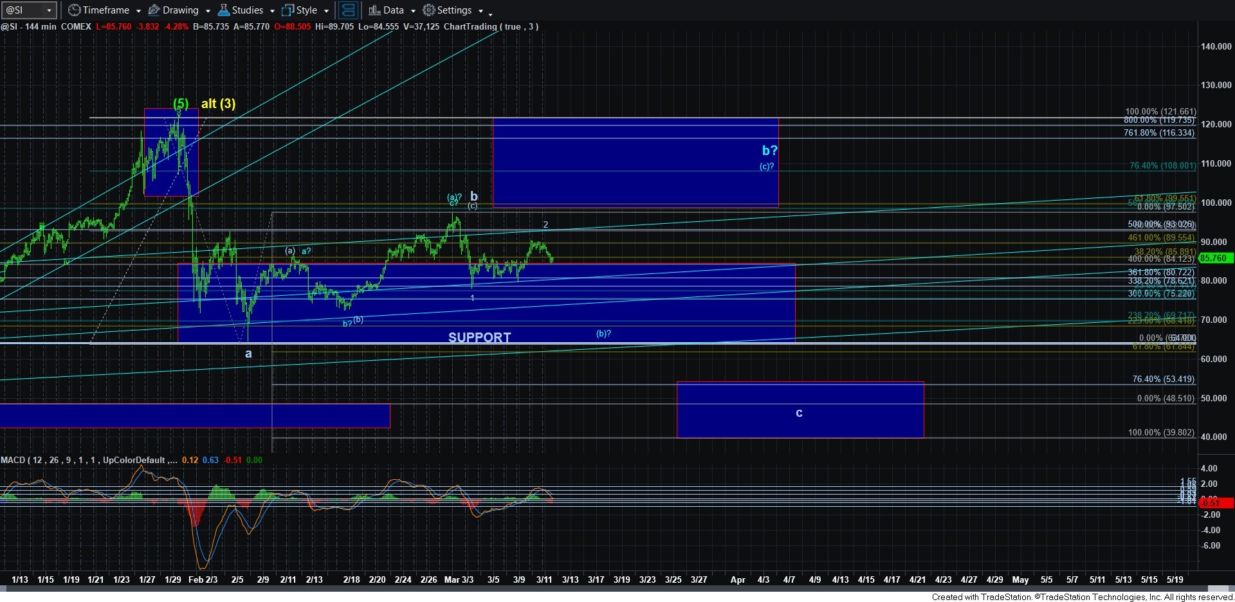The image size is (1235, 602).
Task: Click the Drawing pencil icon
Action: tap(154, 10)
